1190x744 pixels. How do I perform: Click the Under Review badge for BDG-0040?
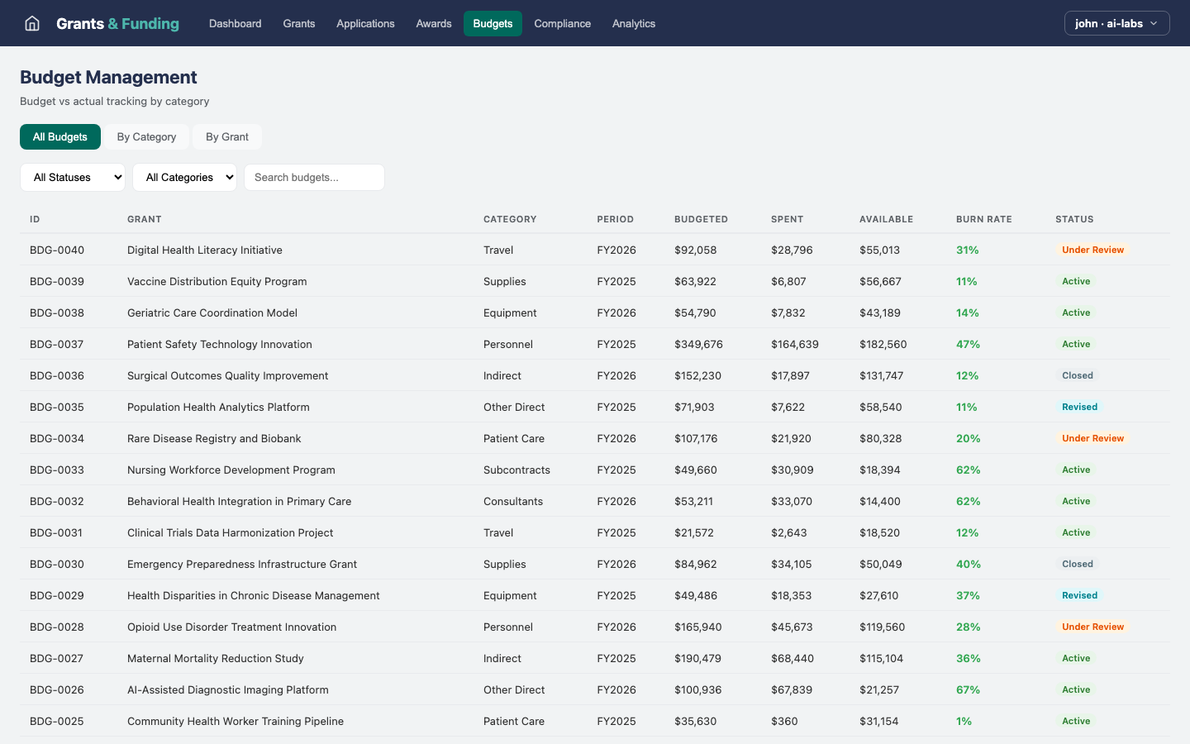[1092, 250]
